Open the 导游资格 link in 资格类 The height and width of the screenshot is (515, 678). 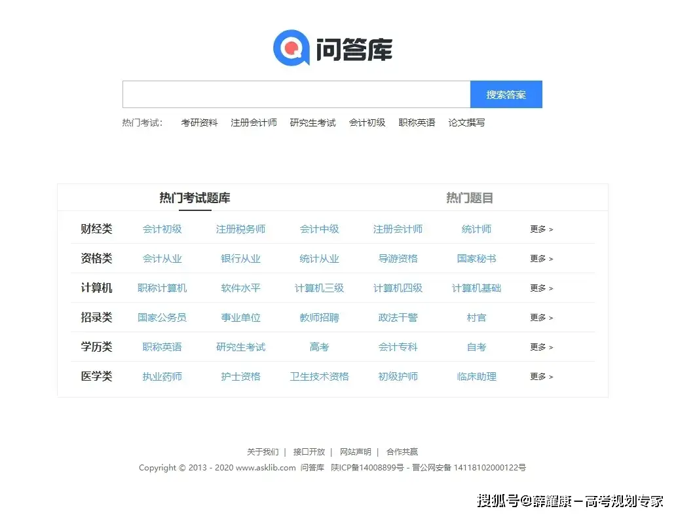tap(398, 258)
